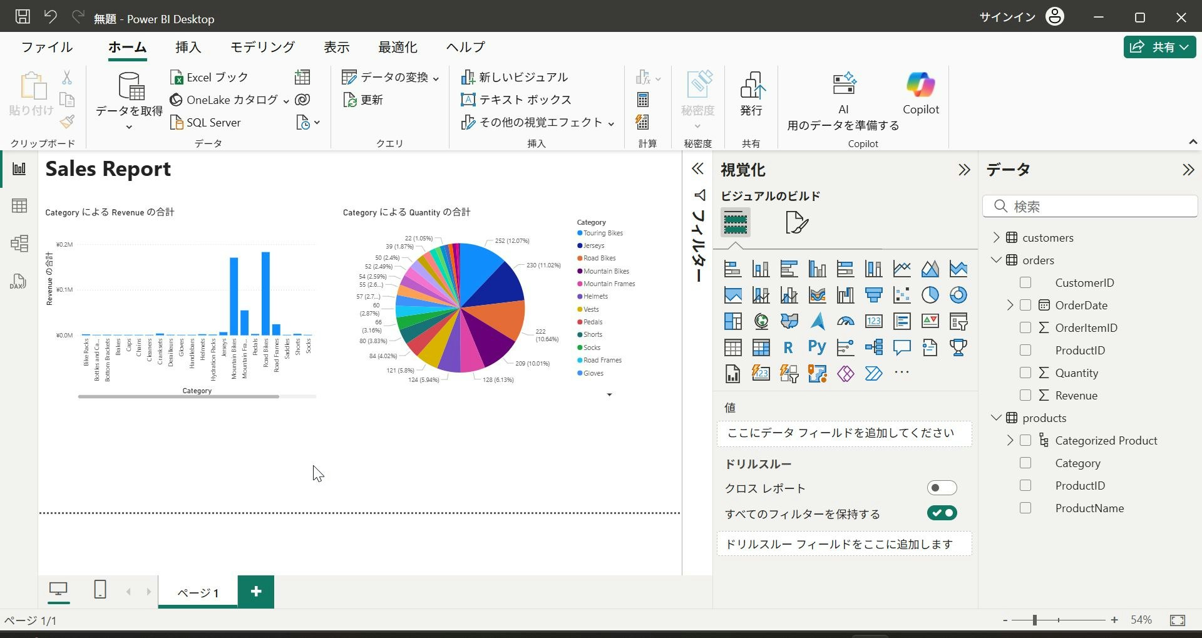Image resolution: width=1202 pixels, height=638 pixels.
Task: Open the 挿入 ribbon tab
Action: (x=188, y=47)
